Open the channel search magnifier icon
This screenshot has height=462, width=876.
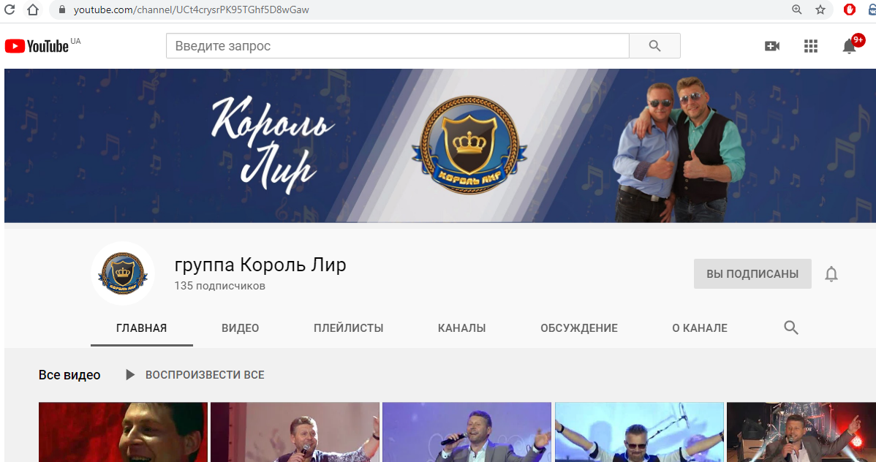[x=790, y=327]
